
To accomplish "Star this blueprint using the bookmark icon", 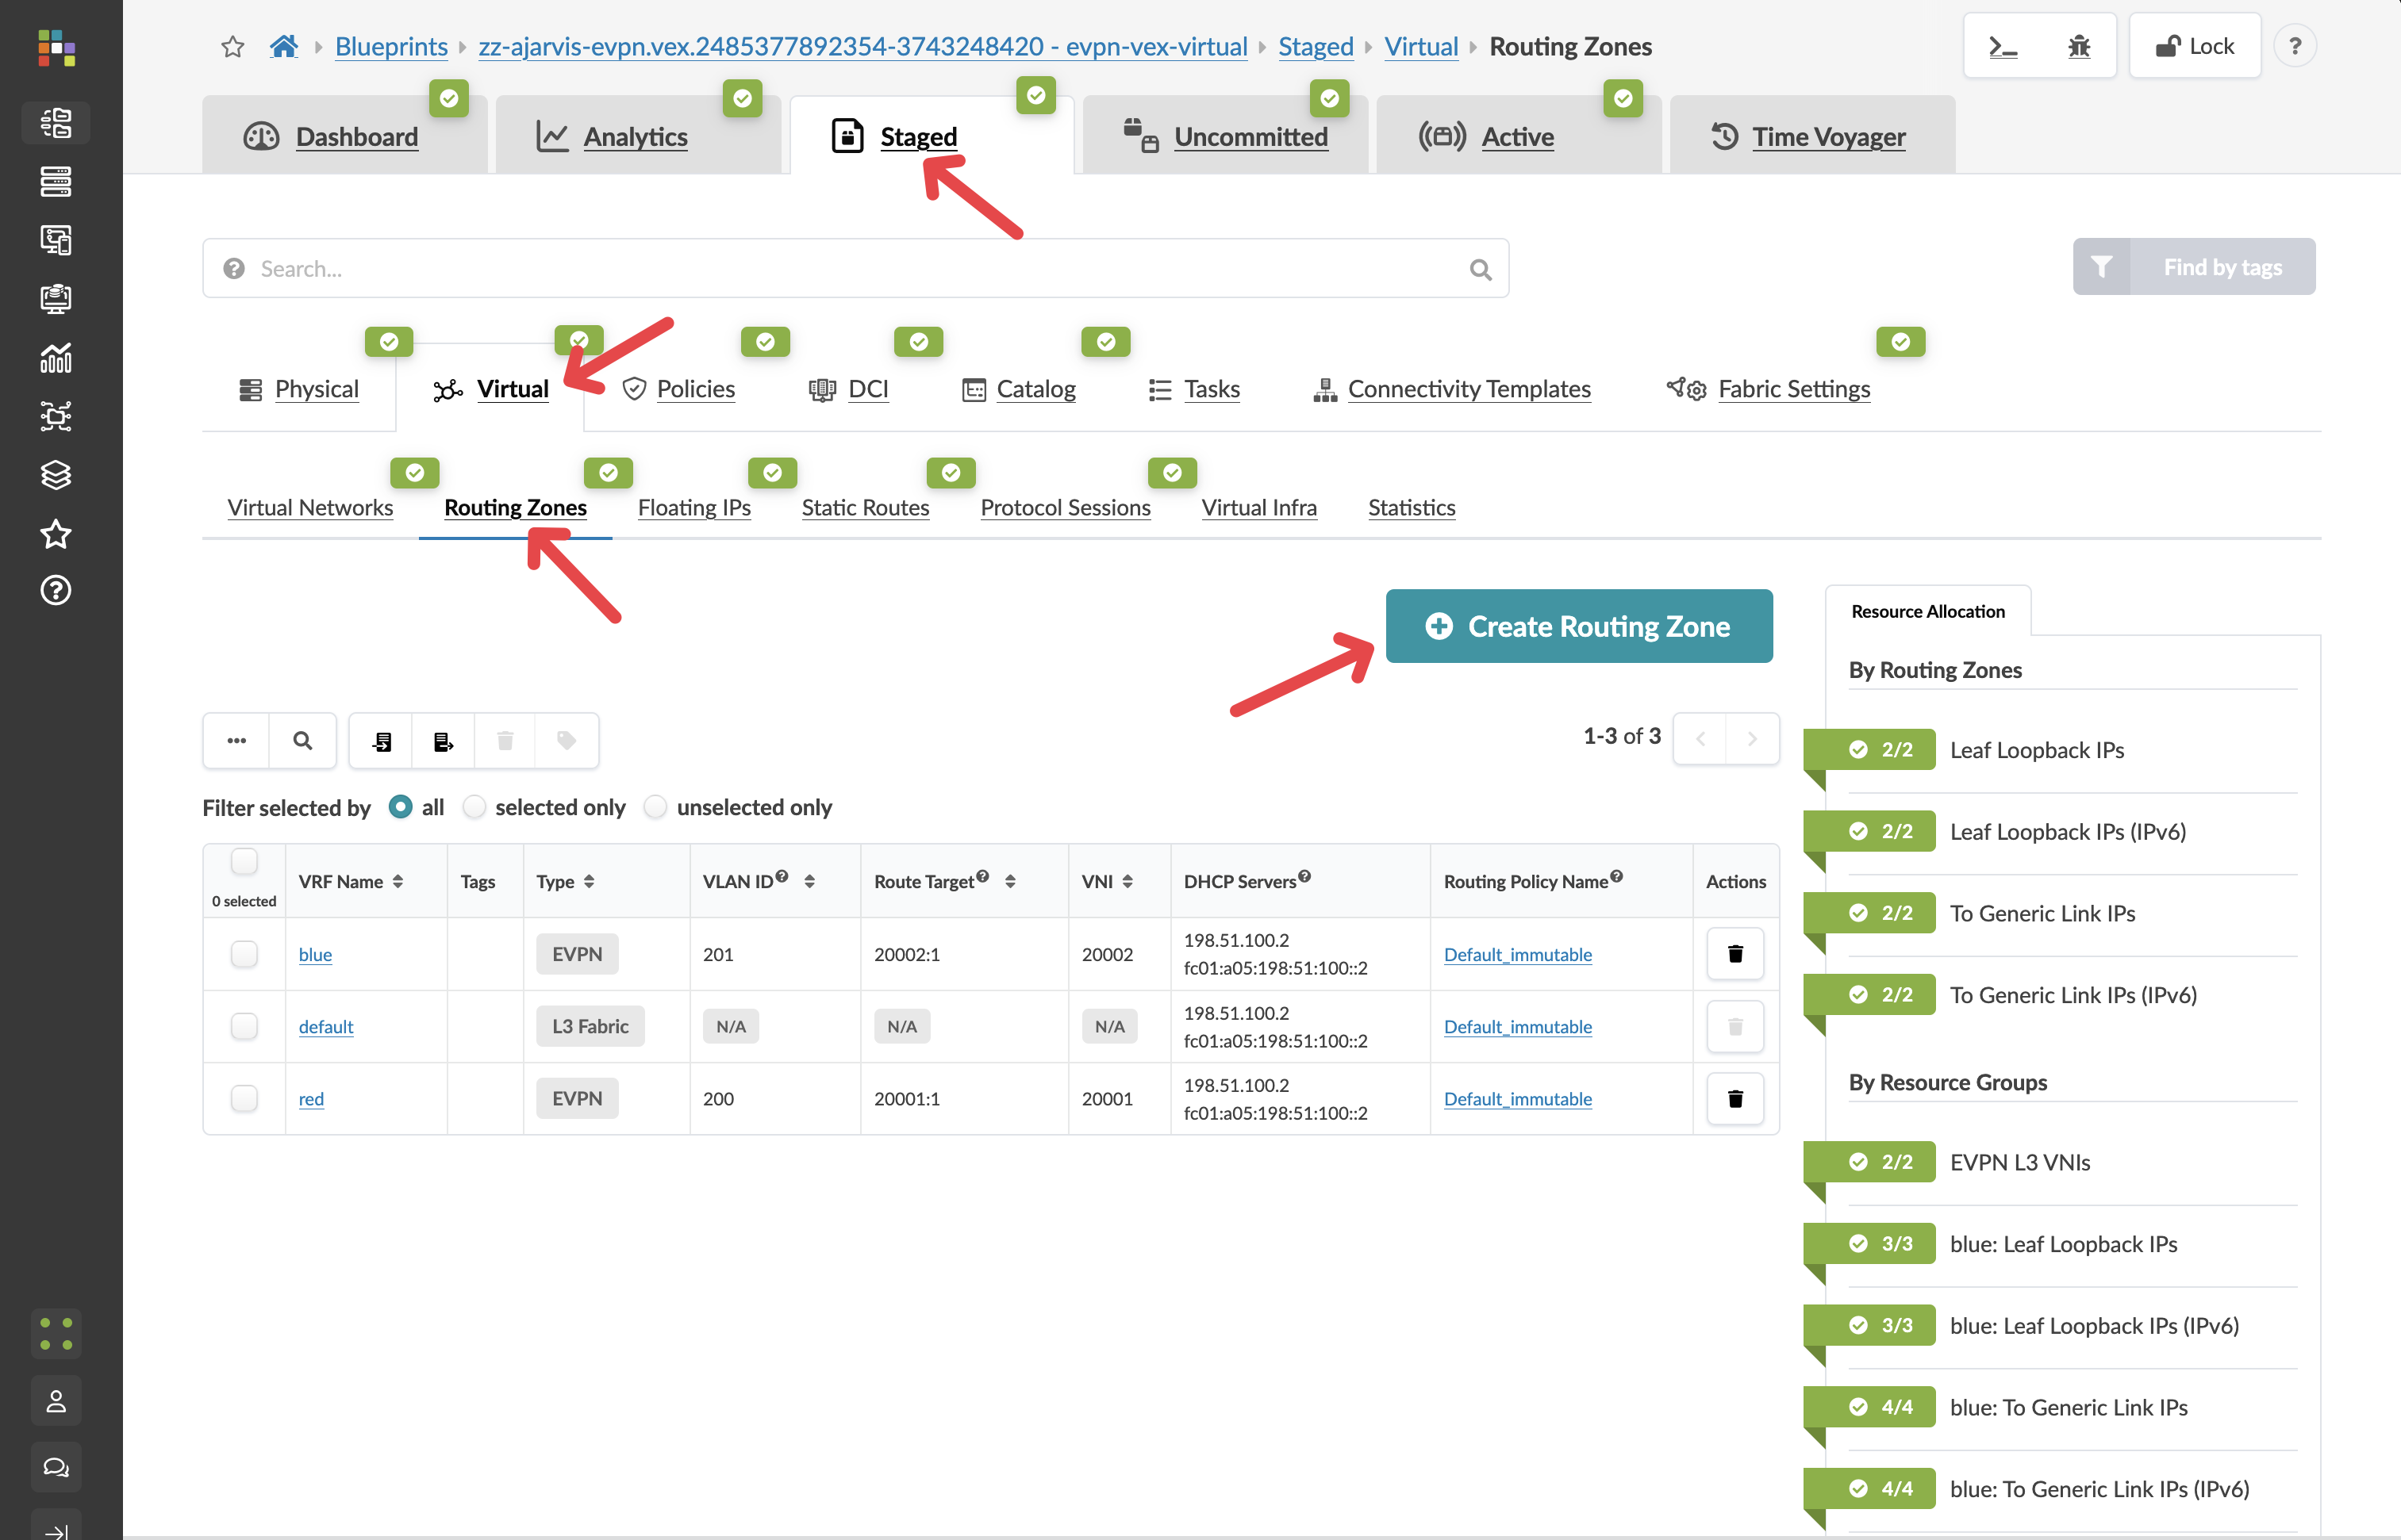I will click(x=232, y=45).
